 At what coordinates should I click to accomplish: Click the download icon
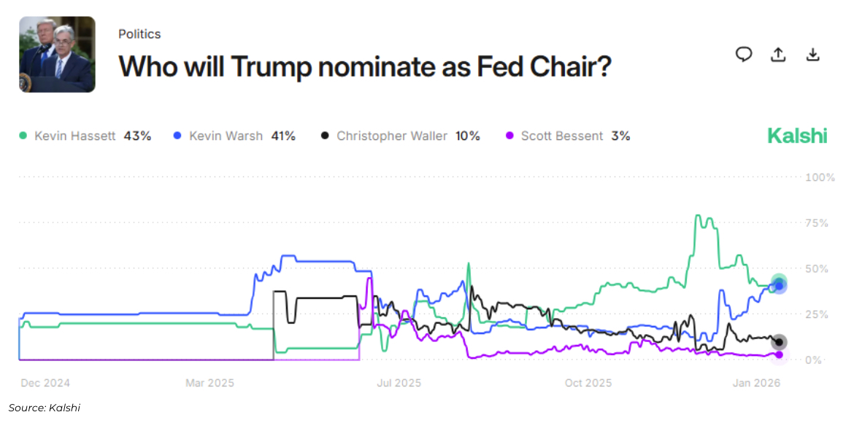pyautogui.click(x=812, y=55)
